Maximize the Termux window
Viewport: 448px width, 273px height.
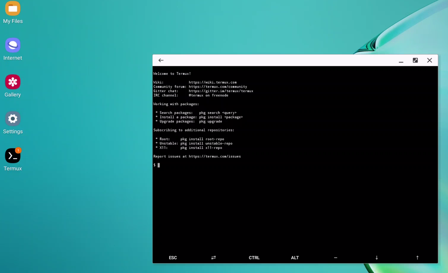pyautogui.click(x=415, y=60)
